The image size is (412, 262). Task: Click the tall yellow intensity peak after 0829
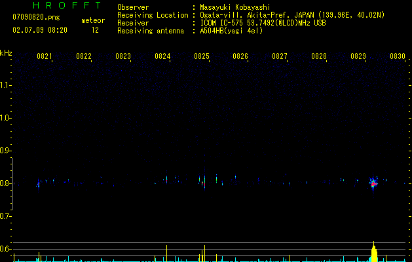click(x=374, y=252)
